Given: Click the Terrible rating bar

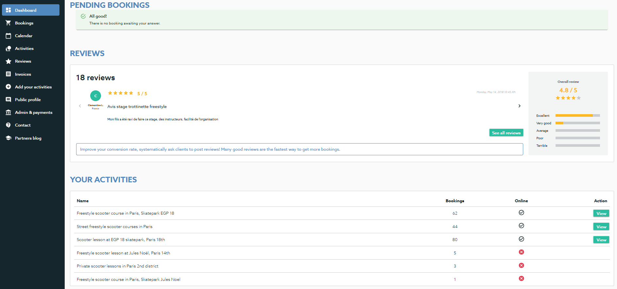Looking at the screenshot, I should (577, 145).
